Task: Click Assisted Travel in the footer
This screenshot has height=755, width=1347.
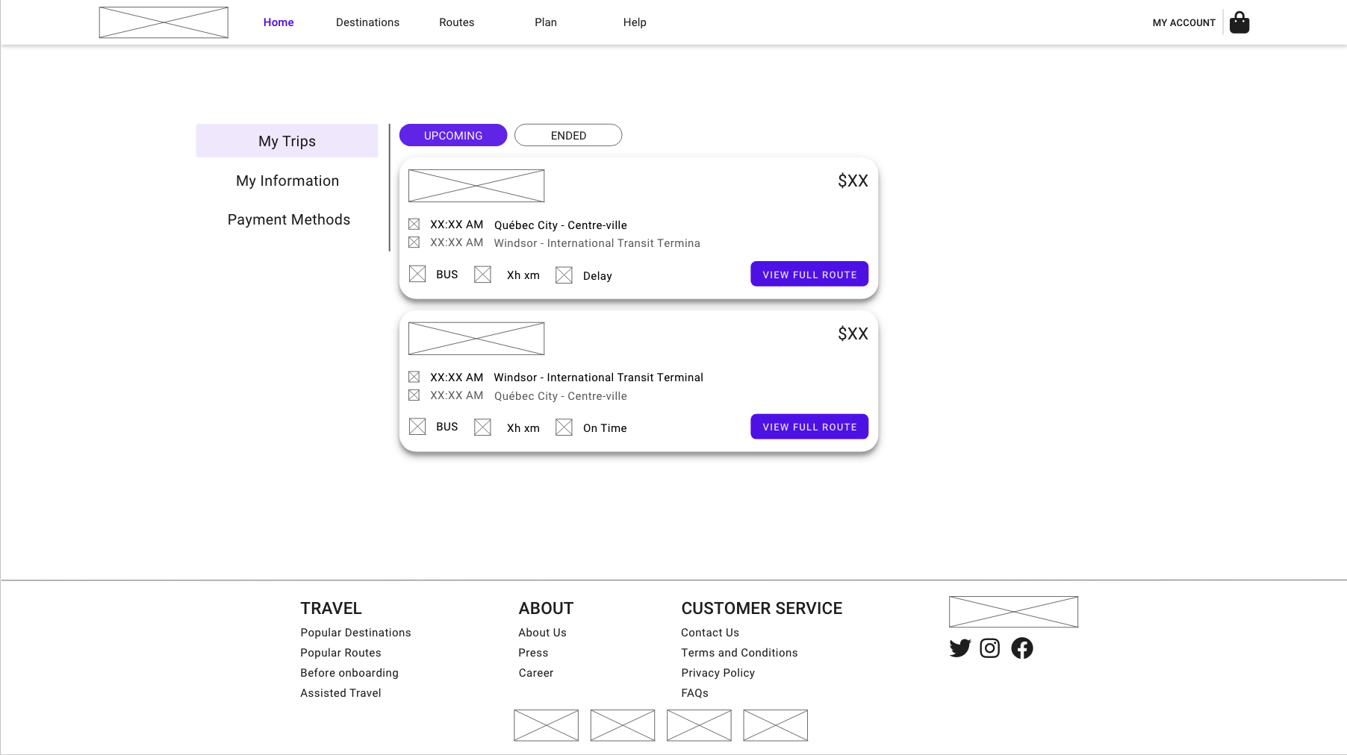Action: click(340, 692)
